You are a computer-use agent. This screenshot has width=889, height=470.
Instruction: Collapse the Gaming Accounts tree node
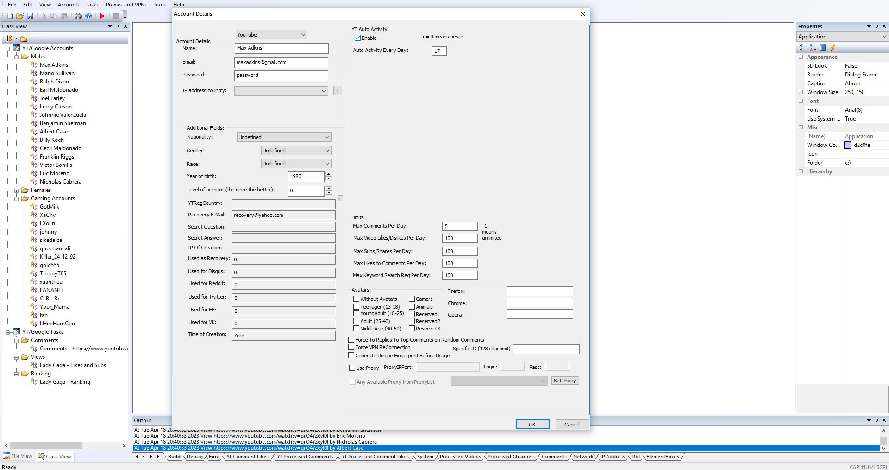click(16, 198)
